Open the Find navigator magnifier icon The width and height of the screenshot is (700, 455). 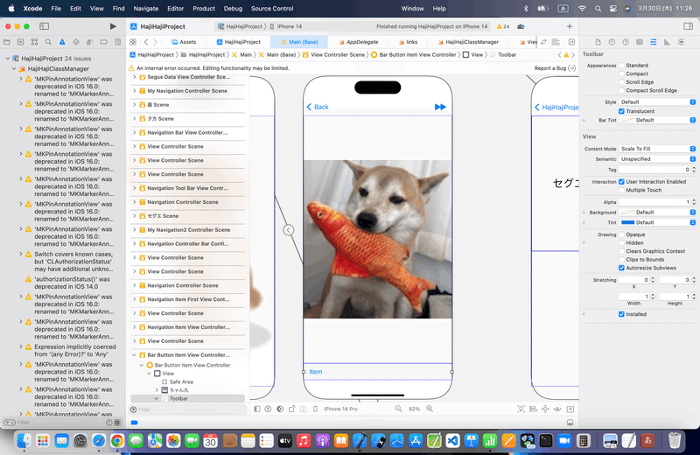click(x=48, y=42)
